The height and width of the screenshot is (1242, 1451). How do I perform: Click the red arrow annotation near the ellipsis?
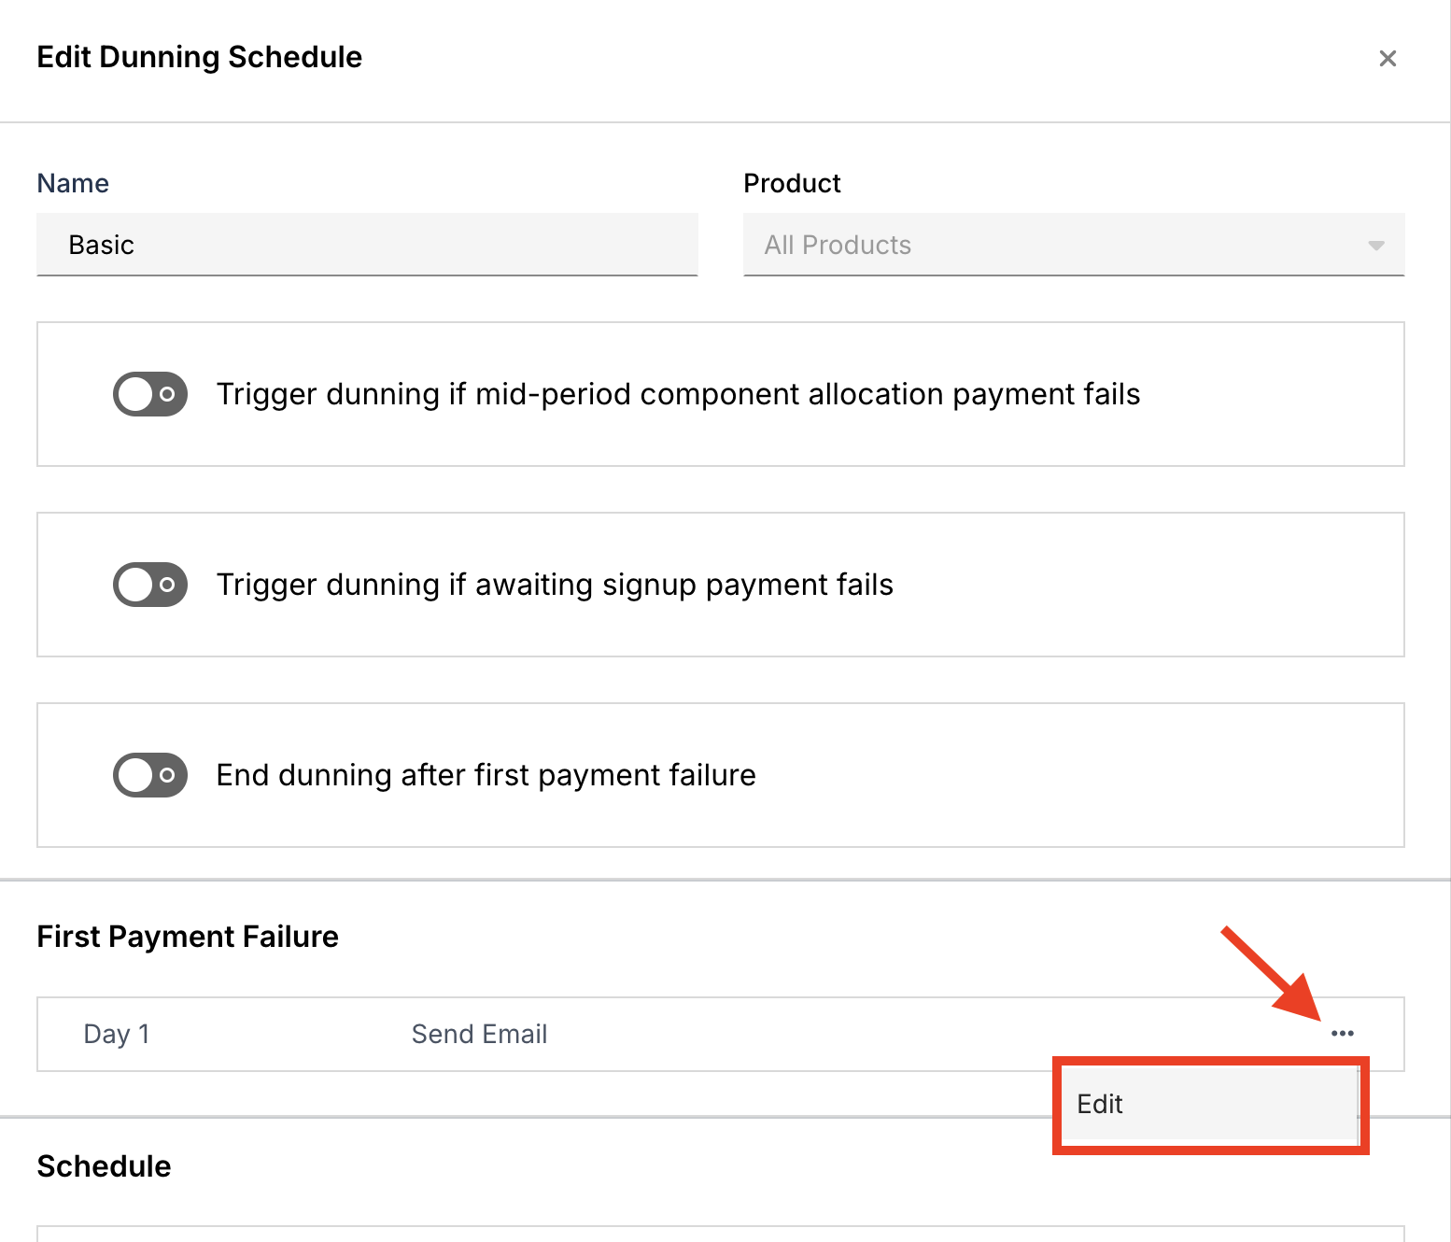1272,974
